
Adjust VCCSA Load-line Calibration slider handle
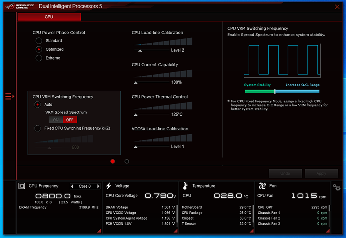tap(136, 146)
